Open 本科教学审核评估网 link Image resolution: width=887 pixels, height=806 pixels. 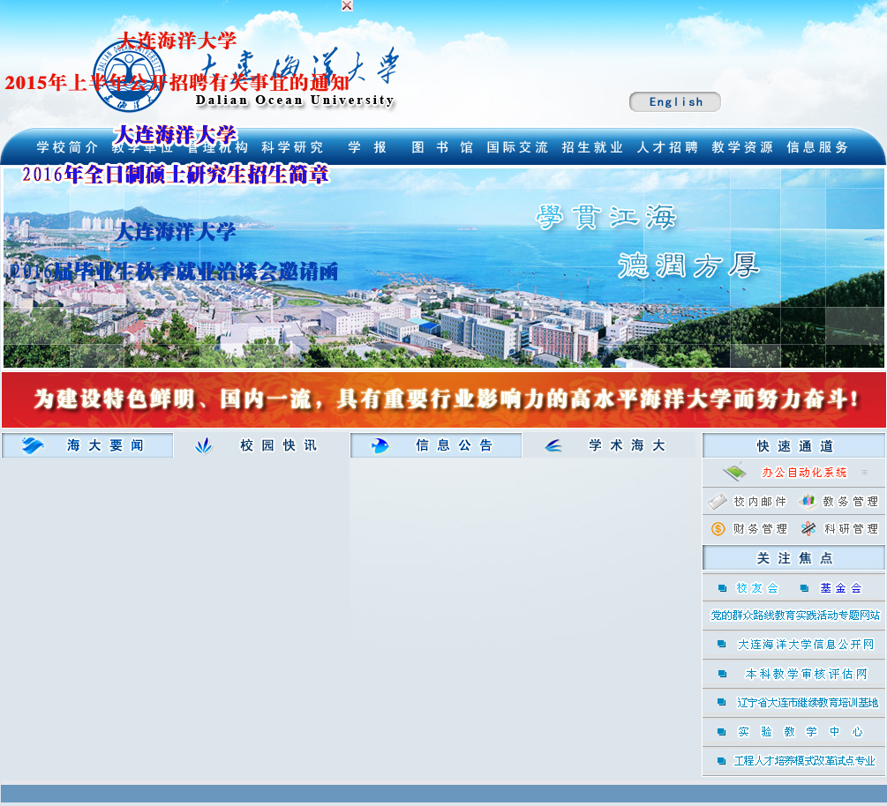(806, 674)
